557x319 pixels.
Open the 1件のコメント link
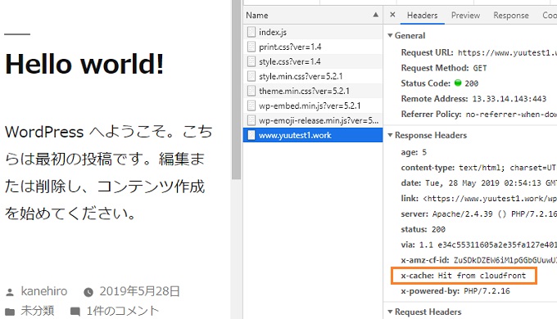(123, 311)
